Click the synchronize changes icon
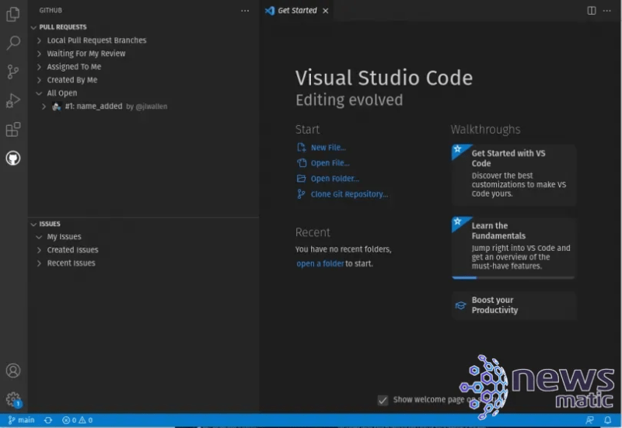Viewport: 622px width, 428px height. (x=48, y=420)
